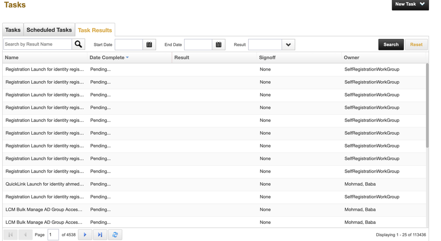Open the End Date calendar picker
Image resolution: width=441 pixels, height=241 pixels.
(x=219, y=45)
